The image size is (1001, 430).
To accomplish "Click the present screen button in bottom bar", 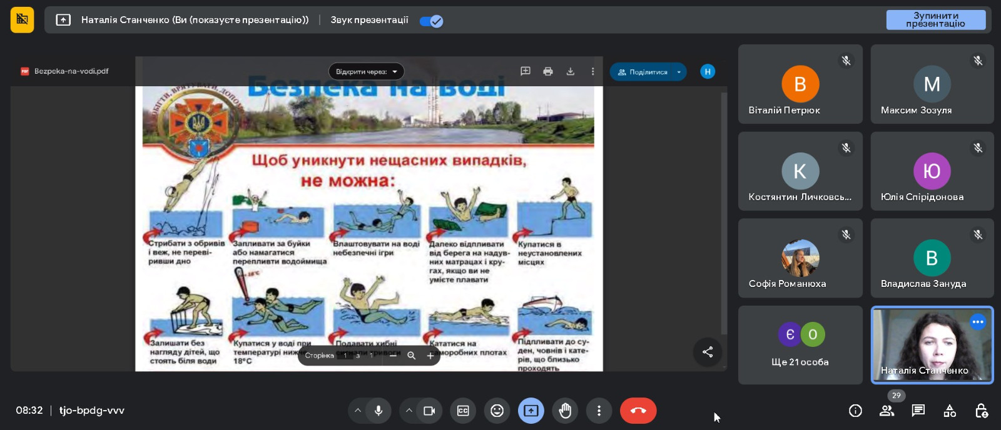I will 531,411.
